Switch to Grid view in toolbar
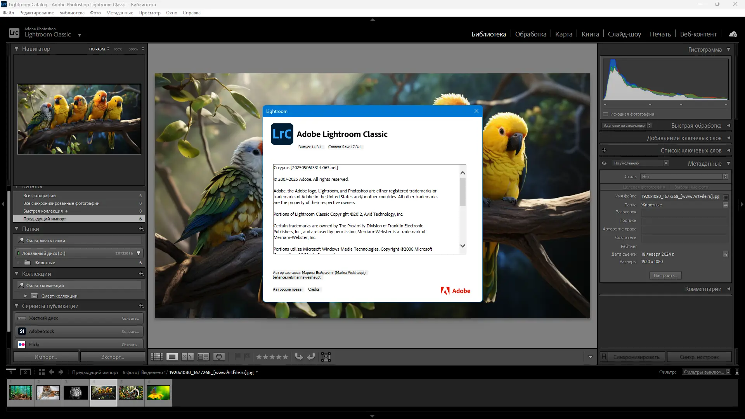The width and height of the screenshot is (745, 419). click(157, 357)
